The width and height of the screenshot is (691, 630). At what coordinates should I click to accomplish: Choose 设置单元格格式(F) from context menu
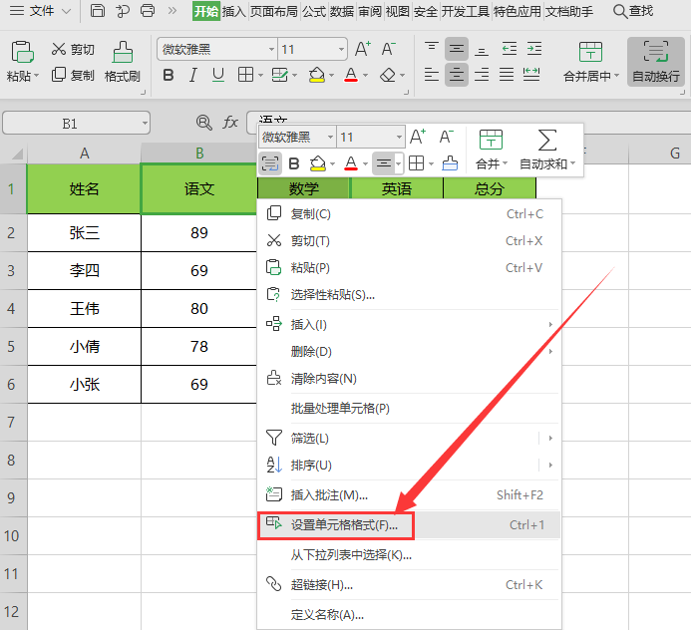pos(409,525)
